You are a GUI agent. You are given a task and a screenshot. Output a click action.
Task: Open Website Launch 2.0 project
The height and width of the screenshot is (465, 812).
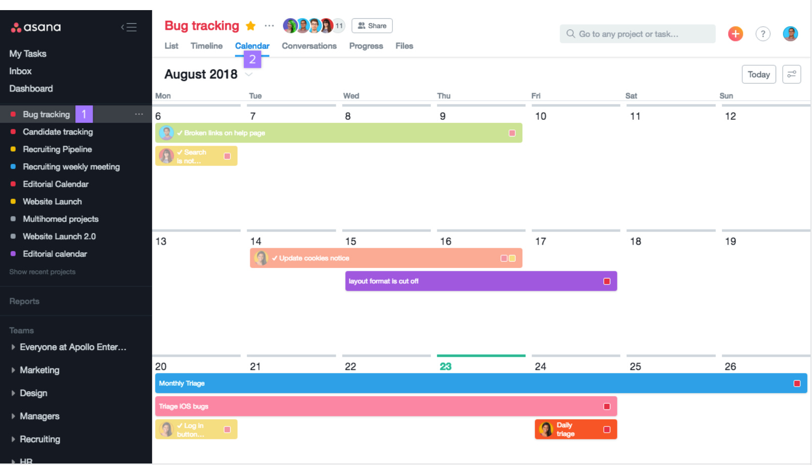[x=59, y=237]
